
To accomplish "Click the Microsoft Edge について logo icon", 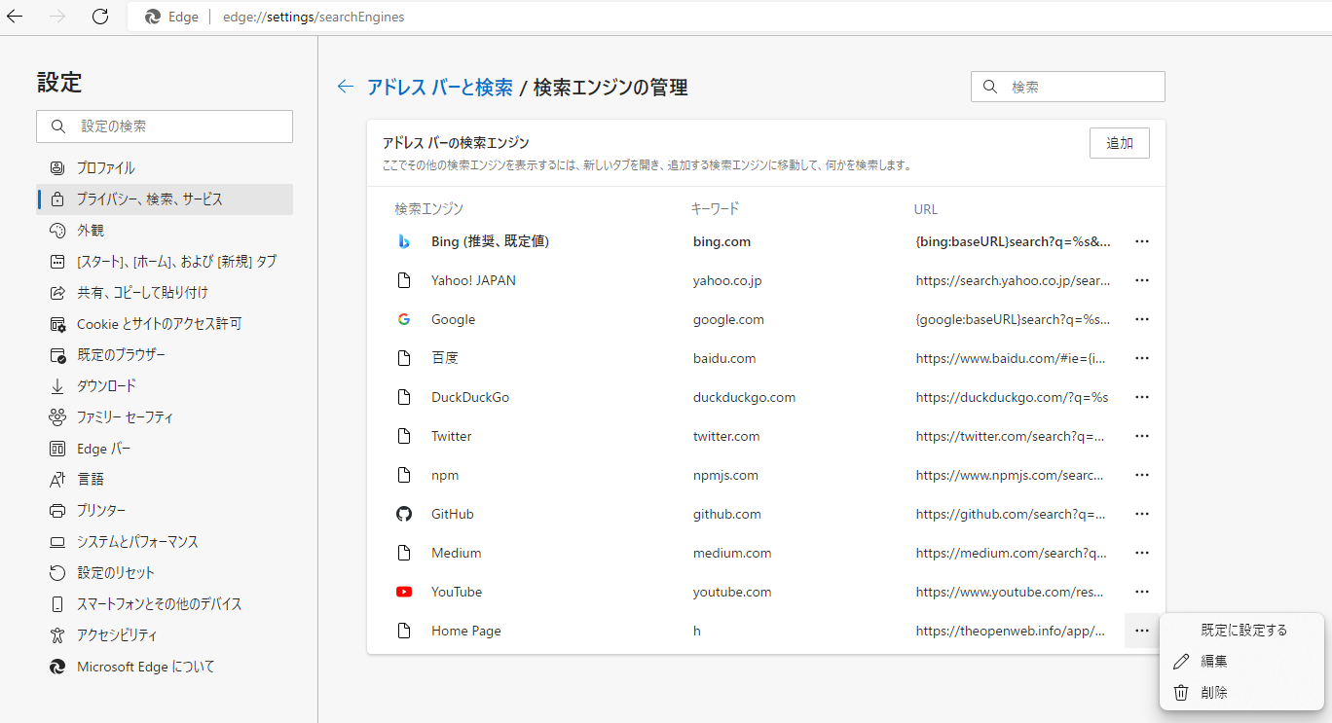I will (57, 667).
